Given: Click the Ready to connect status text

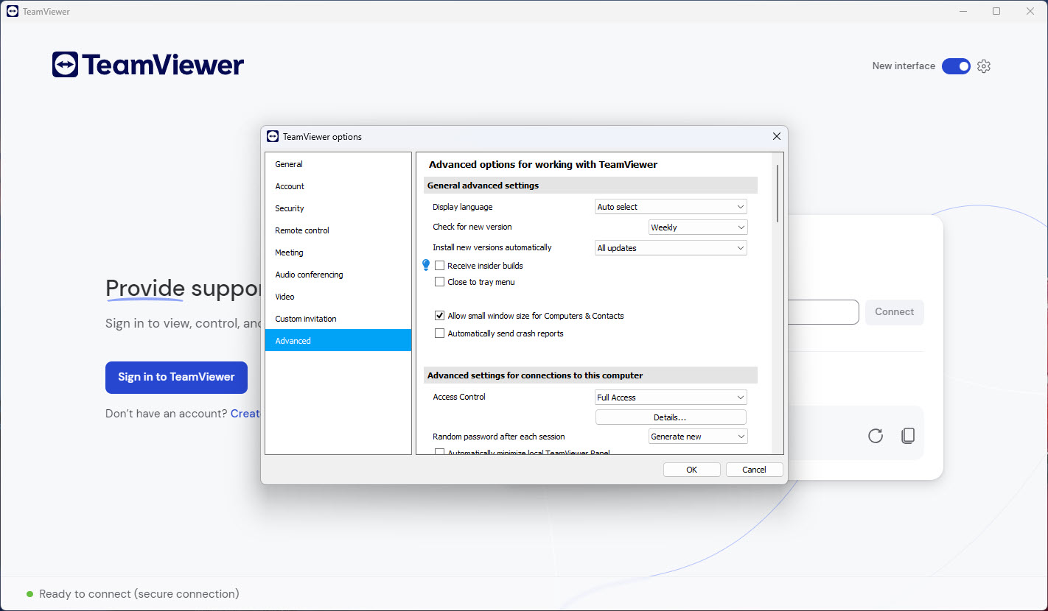Looking at the screenshot, I should 139,594.
